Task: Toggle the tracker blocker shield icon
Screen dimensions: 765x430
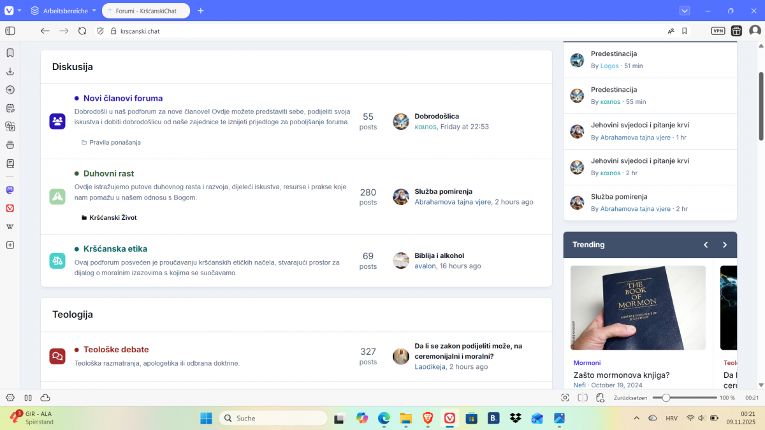Action: coord(100,31)
